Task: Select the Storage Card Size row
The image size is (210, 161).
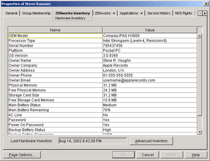Action: coord(55,95)
